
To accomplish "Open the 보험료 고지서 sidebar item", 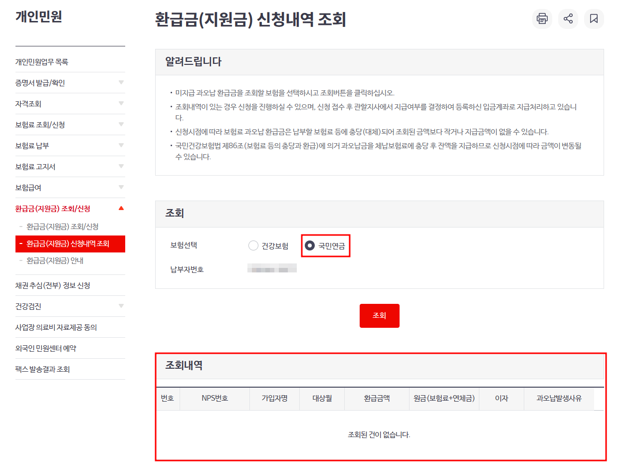I will tap(35, 167).
